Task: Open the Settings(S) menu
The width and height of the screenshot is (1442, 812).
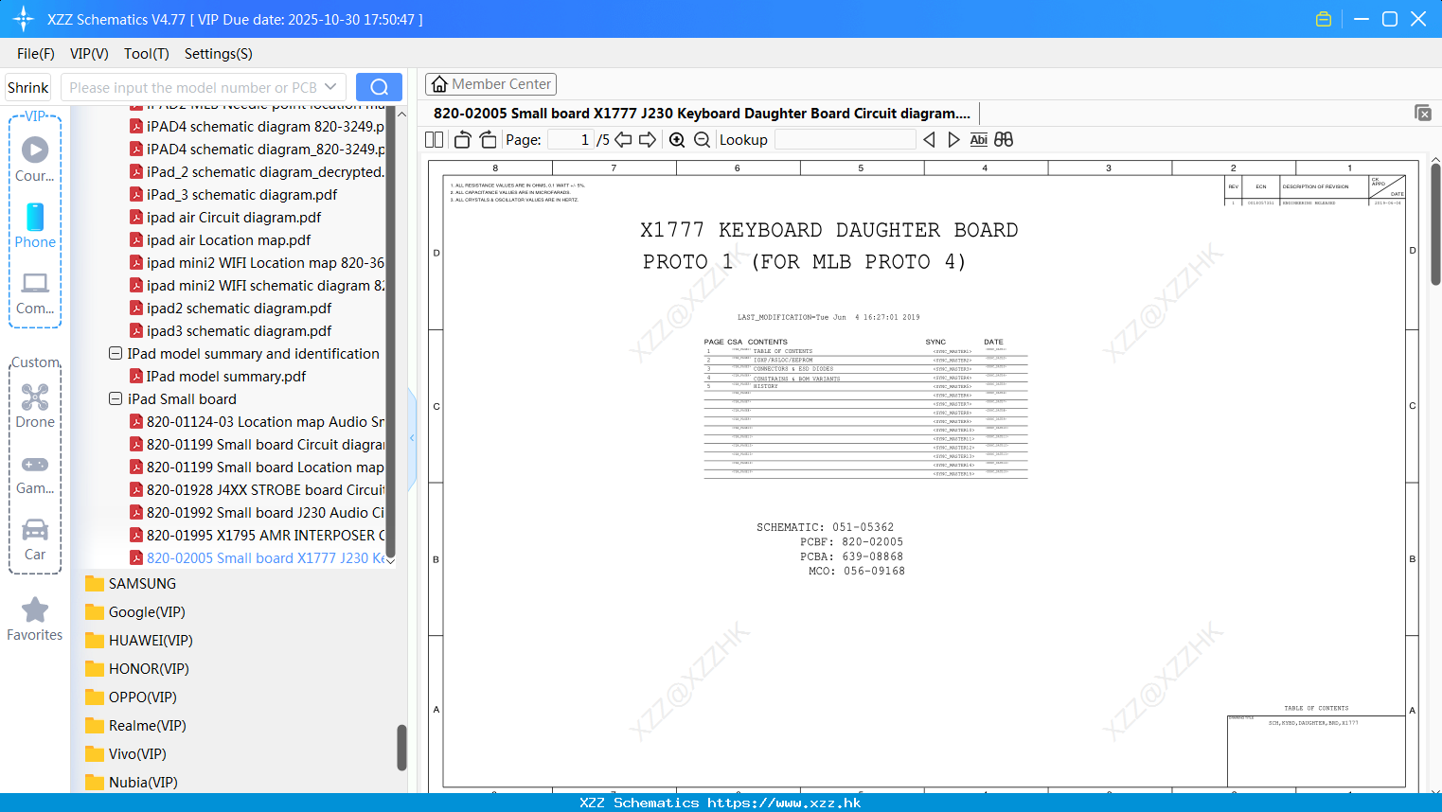Action: (219, 54)
